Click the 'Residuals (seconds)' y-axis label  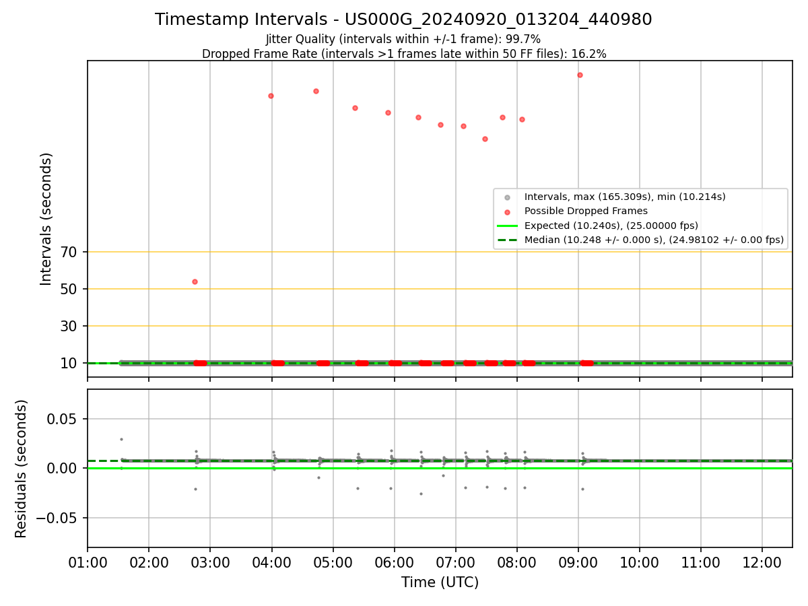coord(22,469)
